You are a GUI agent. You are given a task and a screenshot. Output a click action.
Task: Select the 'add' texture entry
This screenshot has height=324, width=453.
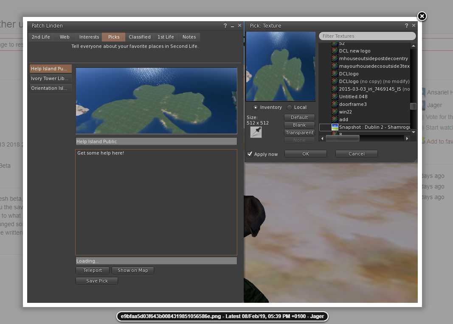(343, 119)
